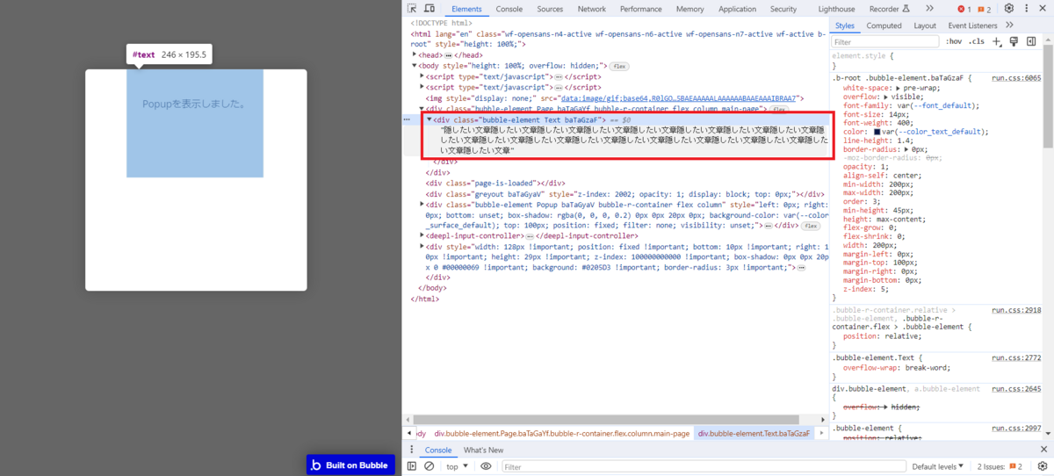Image resolution: width=1054 pixels, height=476 pixels.
Task: Show more DevTools tabs via double chevron
Action: (929, 9)
